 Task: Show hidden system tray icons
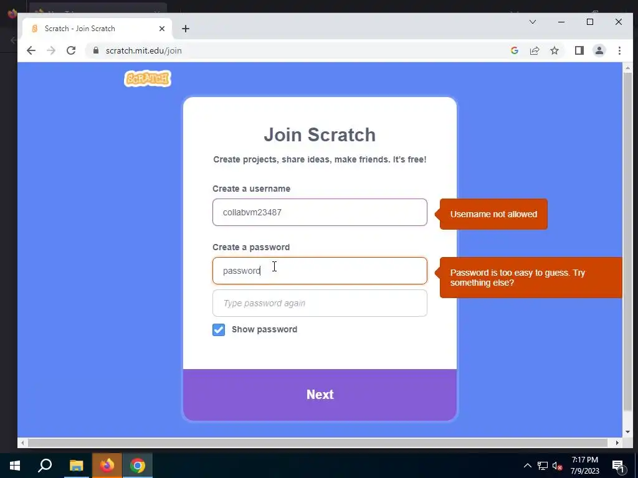(x=527, y=466)
